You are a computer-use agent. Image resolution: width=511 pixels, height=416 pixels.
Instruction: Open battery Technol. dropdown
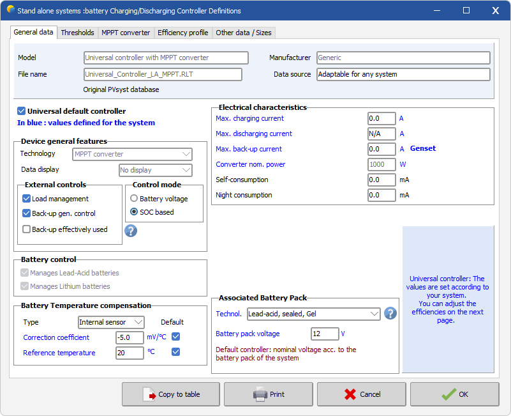coord(313,314)
